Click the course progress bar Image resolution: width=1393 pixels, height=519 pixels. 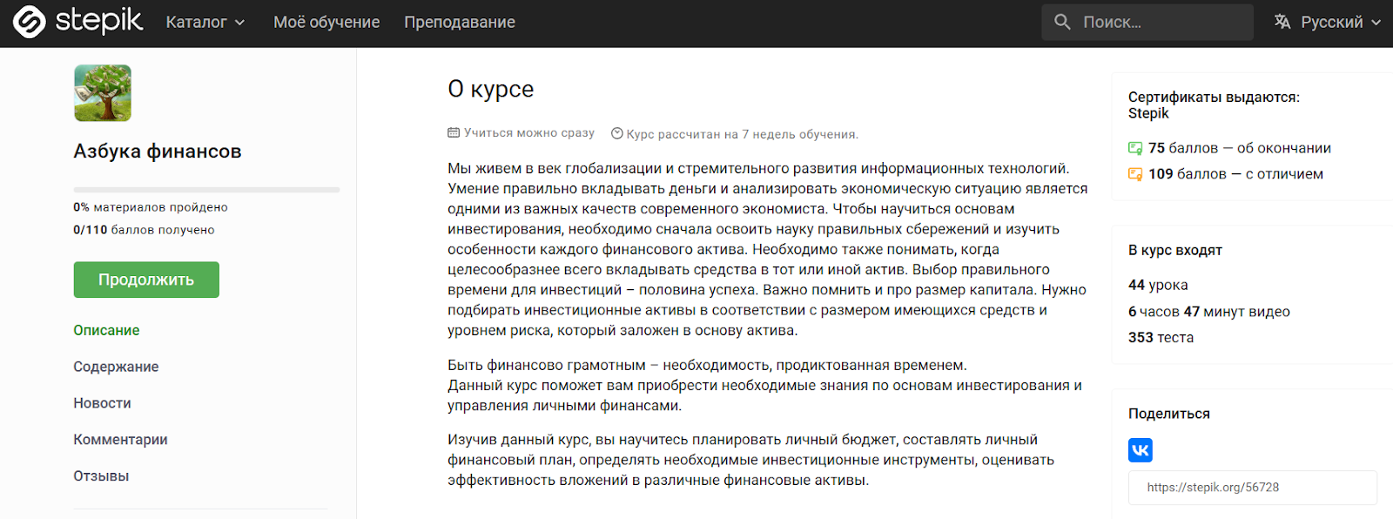(206, 189)
